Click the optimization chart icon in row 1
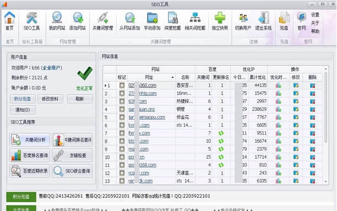 click(279, 85)
